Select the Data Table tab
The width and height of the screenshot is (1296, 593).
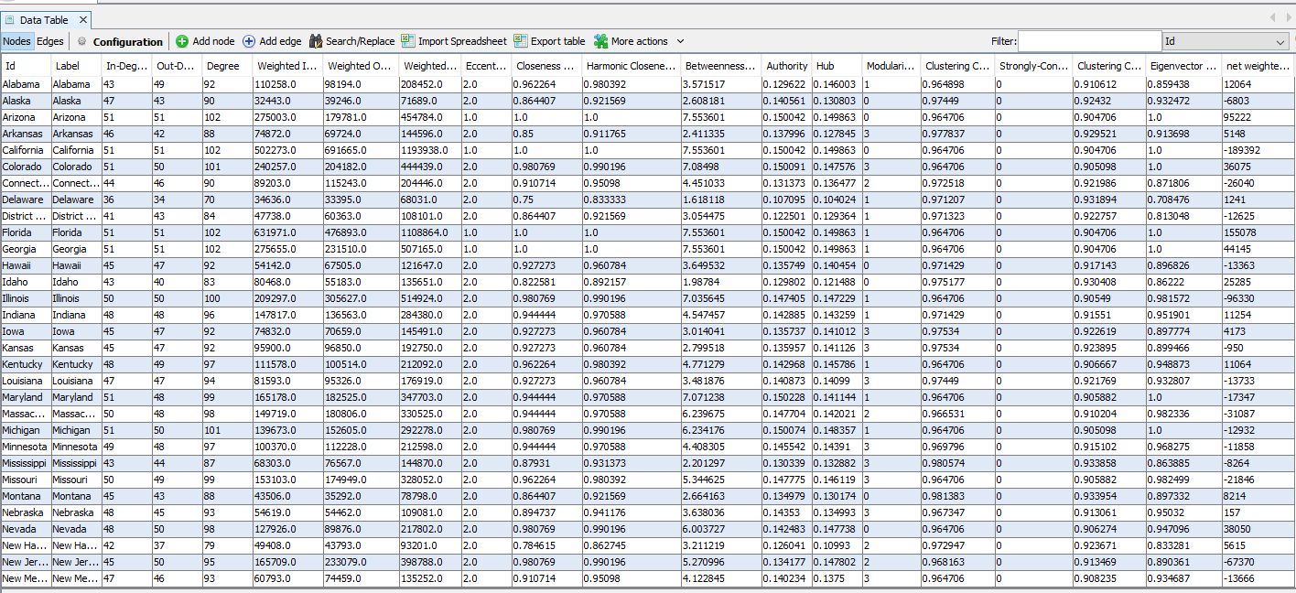(44, 19)
